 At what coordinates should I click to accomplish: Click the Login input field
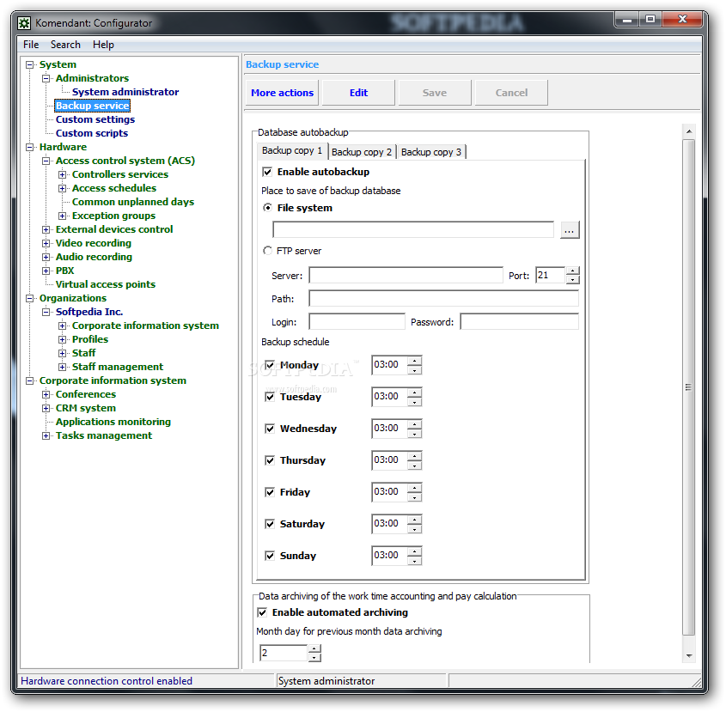357,321
